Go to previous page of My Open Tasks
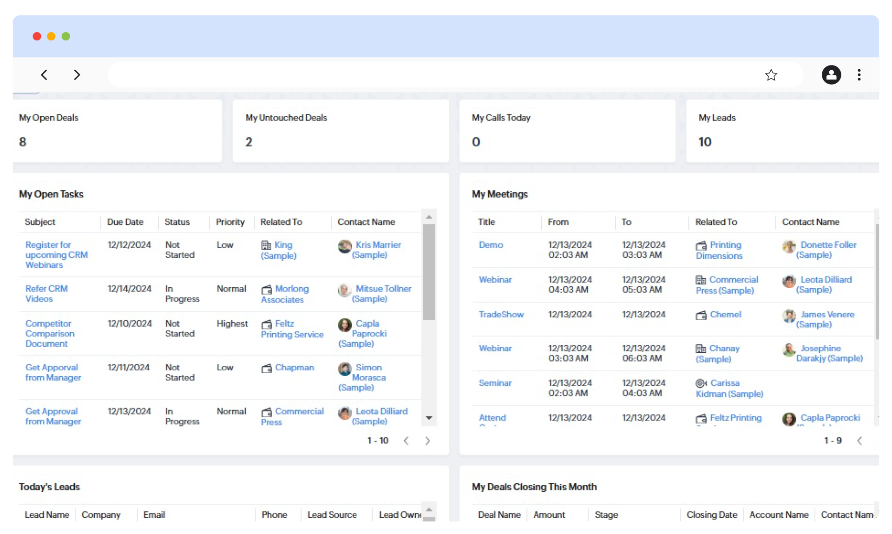 pyautogui.click(x=406, y=441)
